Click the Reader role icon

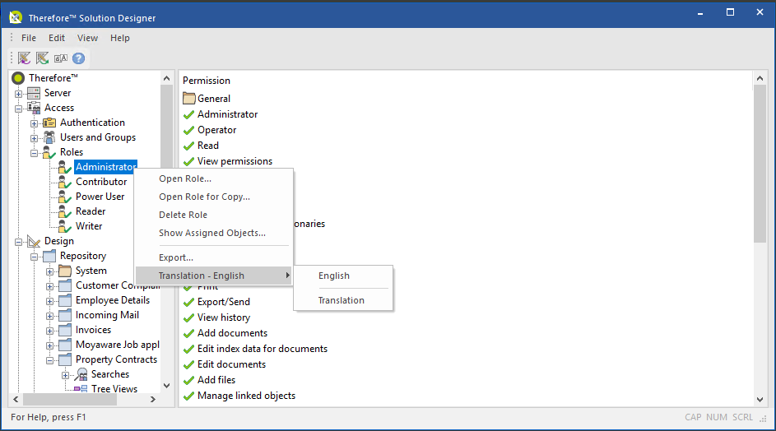tap(64, 211)
